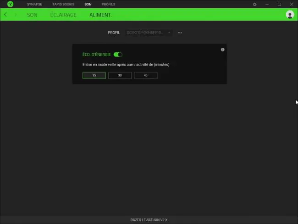Go back using the left arrow
This screenshot has height=224, width=298.
pyautogui.click(x=6, y=15)
